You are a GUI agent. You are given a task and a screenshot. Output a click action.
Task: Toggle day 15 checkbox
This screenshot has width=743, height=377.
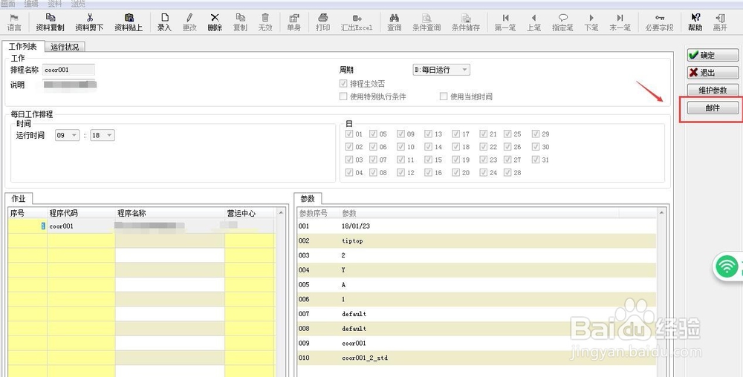(x=429, y=160)
